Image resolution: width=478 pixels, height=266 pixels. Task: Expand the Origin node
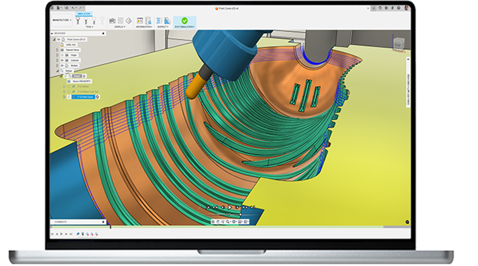point(57,55)
